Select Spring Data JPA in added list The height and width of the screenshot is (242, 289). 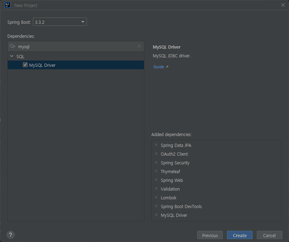(176, 145)
